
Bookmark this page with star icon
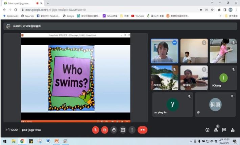click(212, 10)
